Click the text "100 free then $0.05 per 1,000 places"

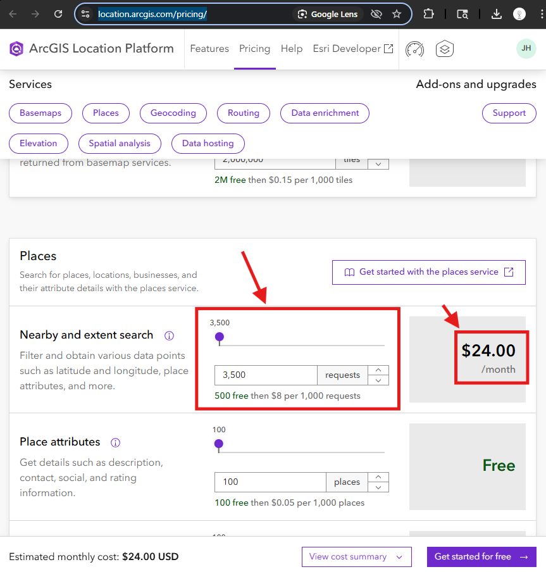coord(290,502)
